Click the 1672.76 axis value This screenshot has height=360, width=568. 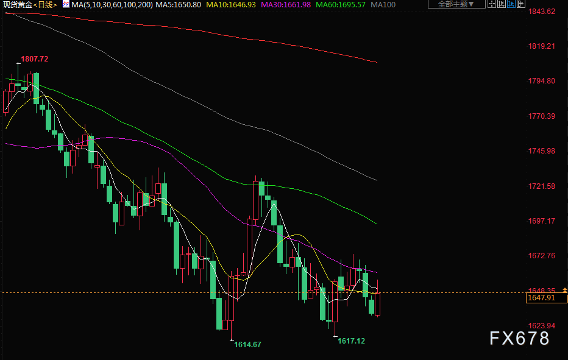[541, 256]
